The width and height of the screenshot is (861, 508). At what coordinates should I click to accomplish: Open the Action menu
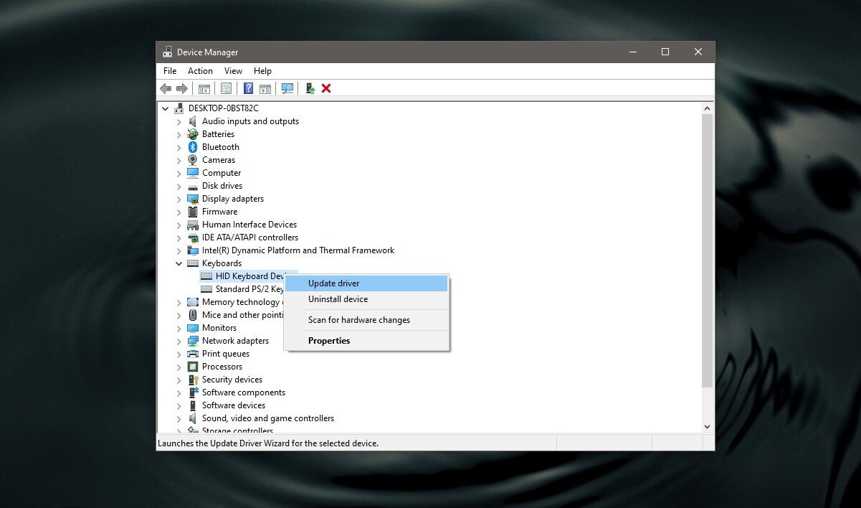[x=199, y=70]
